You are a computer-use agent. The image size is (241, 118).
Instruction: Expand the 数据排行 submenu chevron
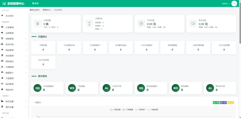coord(26,73)
